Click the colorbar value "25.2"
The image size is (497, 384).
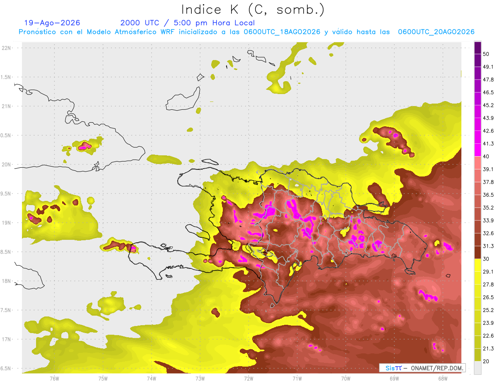click(x=488, y=310)
